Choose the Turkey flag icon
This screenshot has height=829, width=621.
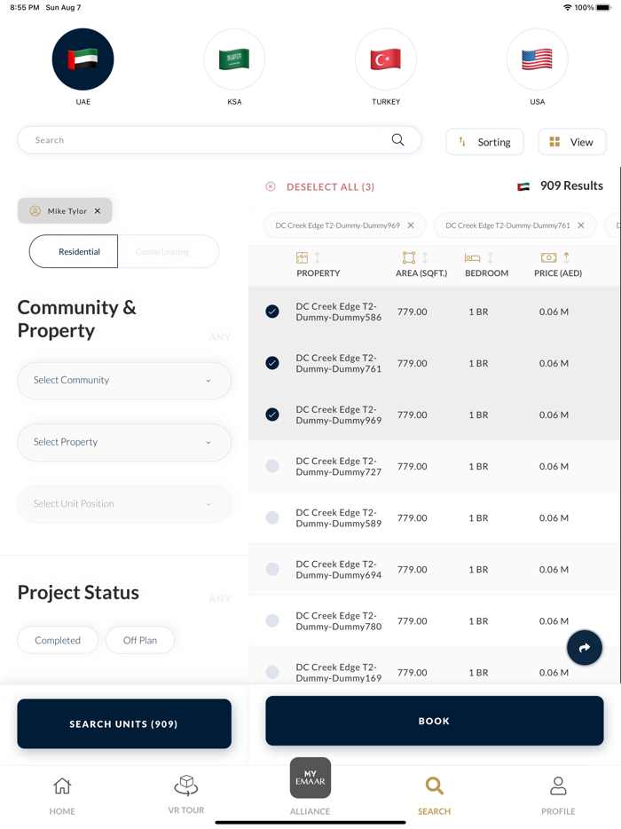[386, 59]
